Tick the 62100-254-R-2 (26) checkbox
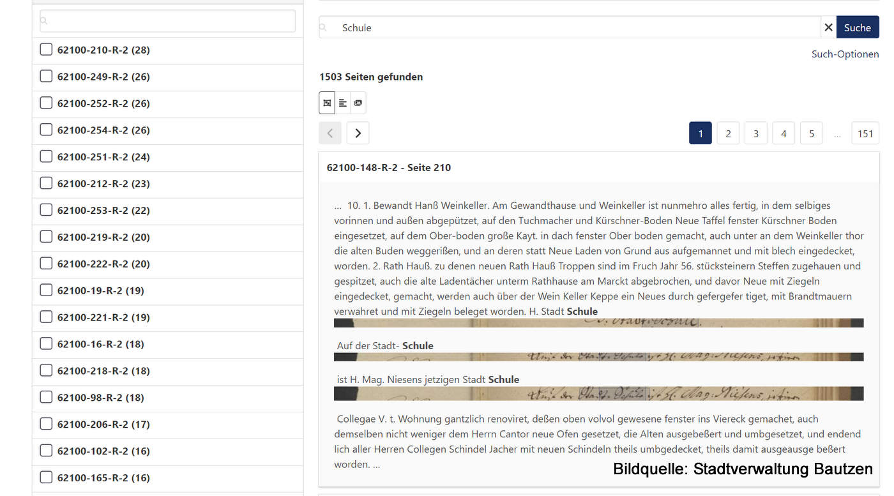The image size is (894, 496). pyautogui.click(x=46, y=130)
